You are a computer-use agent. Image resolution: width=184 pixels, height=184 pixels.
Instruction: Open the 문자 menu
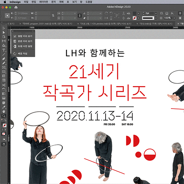(53, 2)
